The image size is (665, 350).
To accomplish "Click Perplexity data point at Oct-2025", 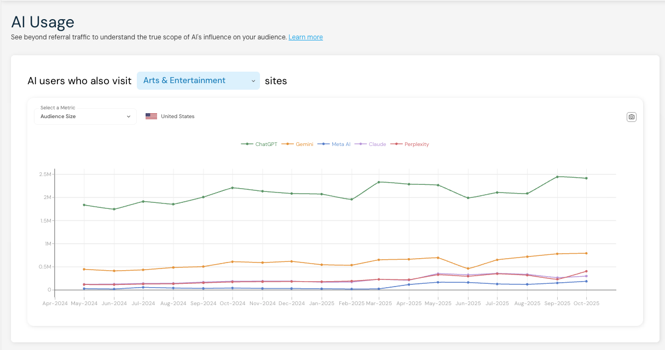I will [x=586, y=271].
